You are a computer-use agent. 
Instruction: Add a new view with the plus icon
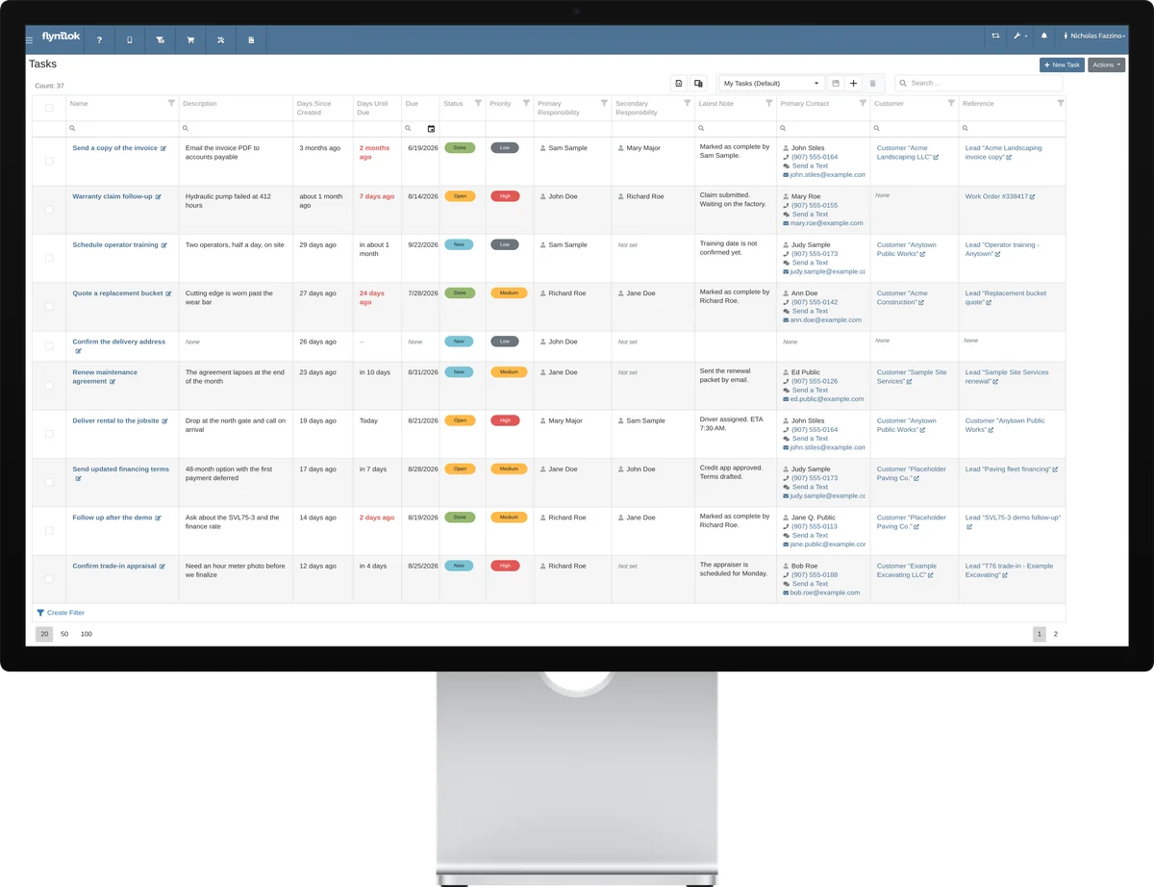click(853, 84)
